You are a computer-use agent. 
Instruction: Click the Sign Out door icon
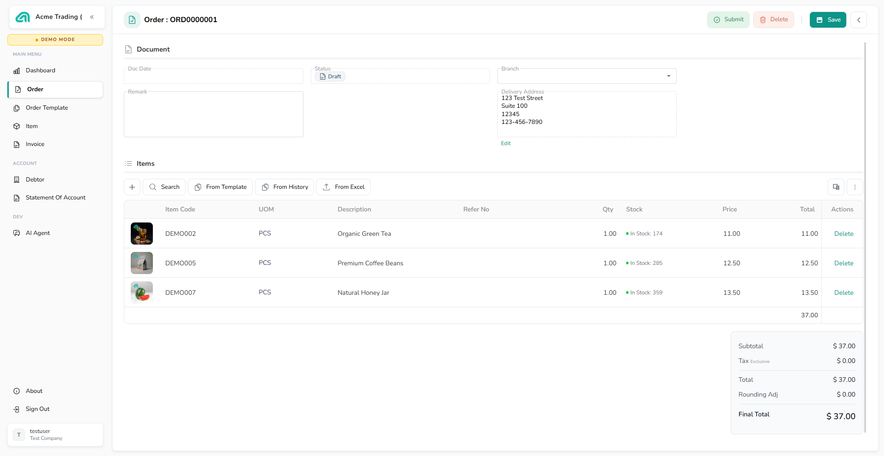[17, 409]
